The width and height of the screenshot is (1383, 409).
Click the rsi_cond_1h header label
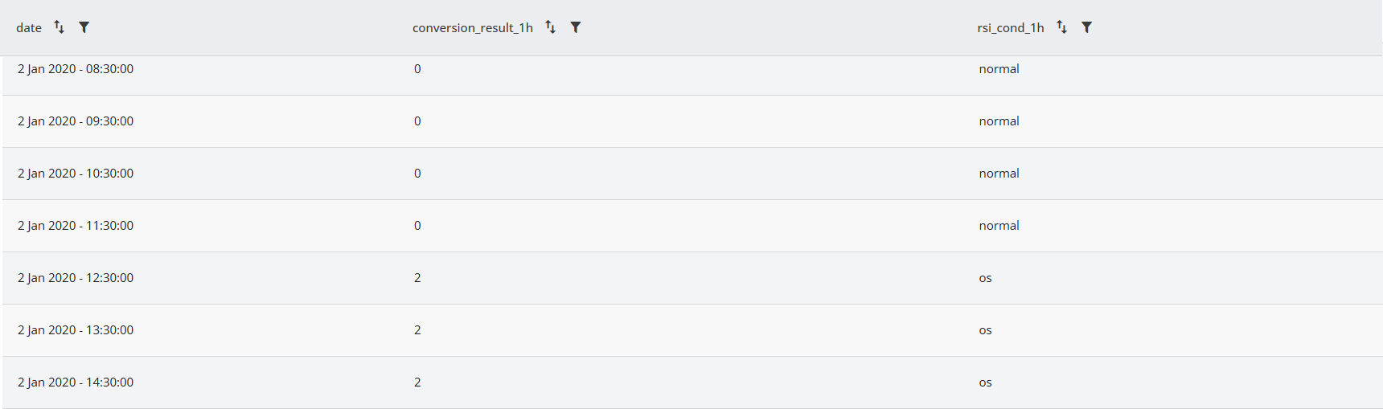coord(1011,27)
